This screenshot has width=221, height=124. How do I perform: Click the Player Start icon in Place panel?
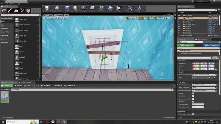[x=17, y=41]
